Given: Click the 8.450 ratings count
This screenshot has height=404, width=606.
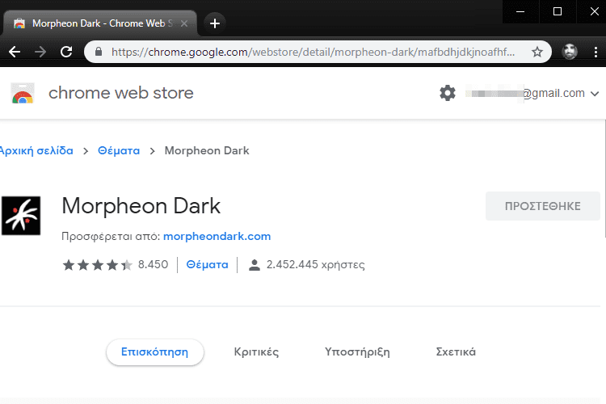Looking at the screenshot, I should (153, 265).
